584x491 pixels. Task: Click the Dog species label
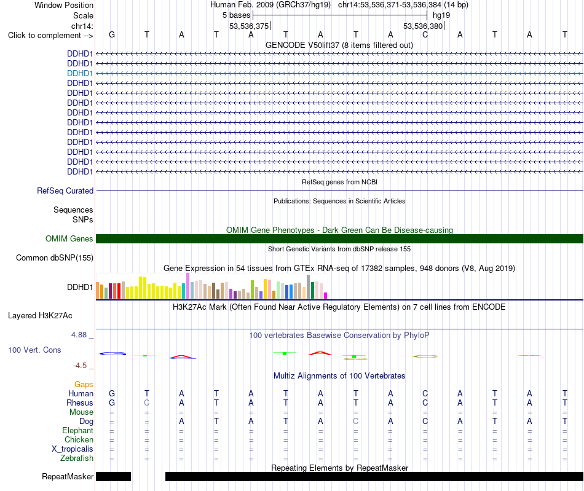pyautogui.click(x=86, y=422)
